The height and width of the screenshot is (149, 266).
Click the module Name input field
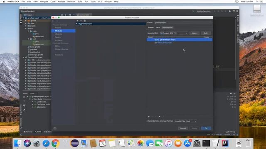(183, 22)
